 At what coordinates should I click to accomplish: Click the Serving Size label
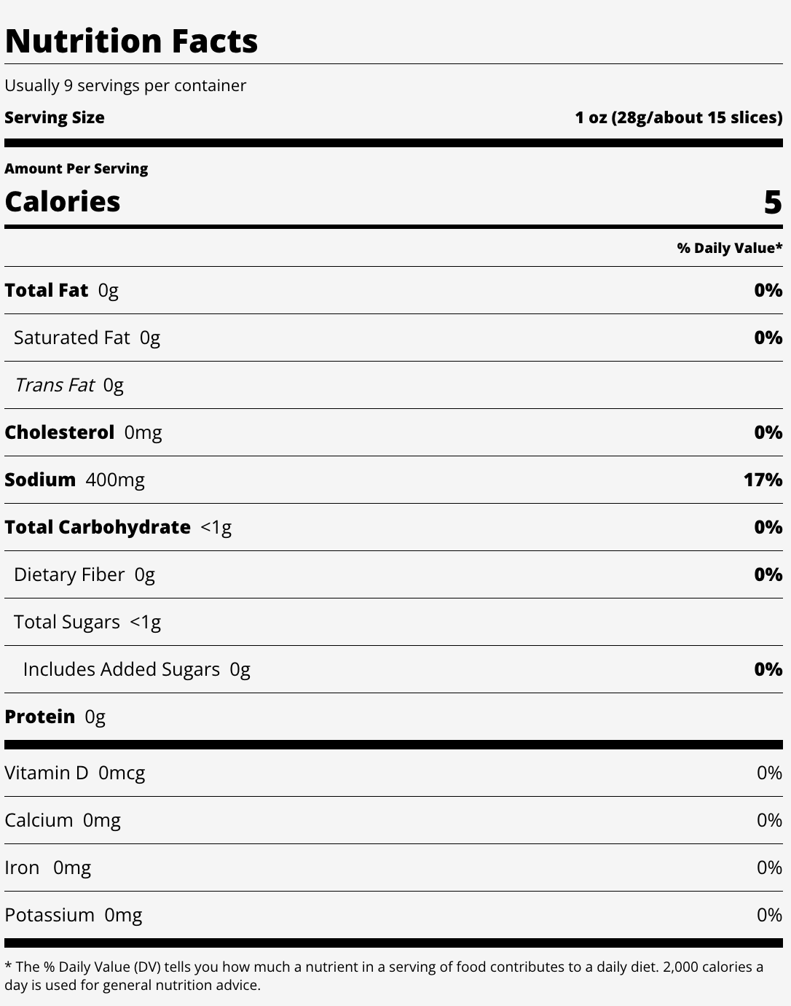coord(55,117)
